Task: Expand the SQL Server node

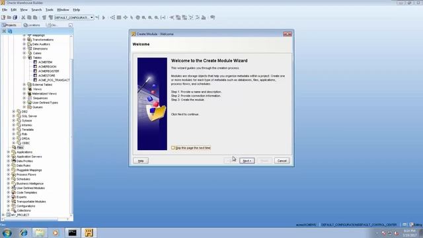Action: (14, 116)
